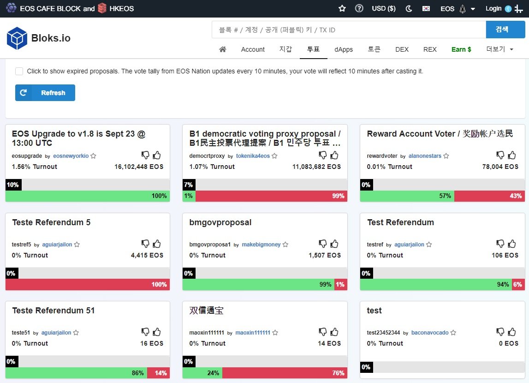Switch to the REX tab
Viewport: 529px width, 383px height.
point(430,49)
